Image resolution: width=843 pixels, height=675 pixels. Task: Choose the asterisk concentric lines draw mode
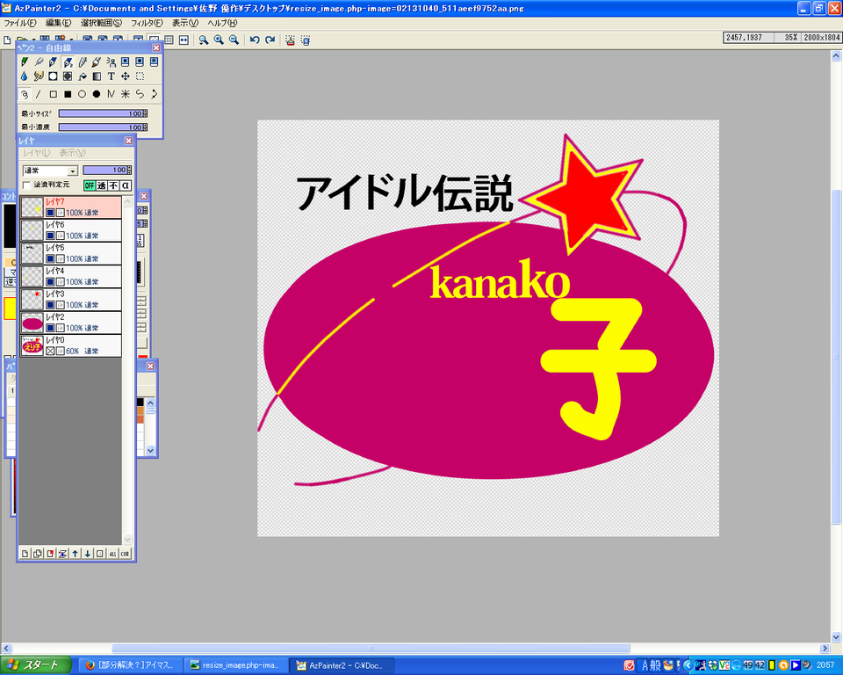tap(126, 94)
